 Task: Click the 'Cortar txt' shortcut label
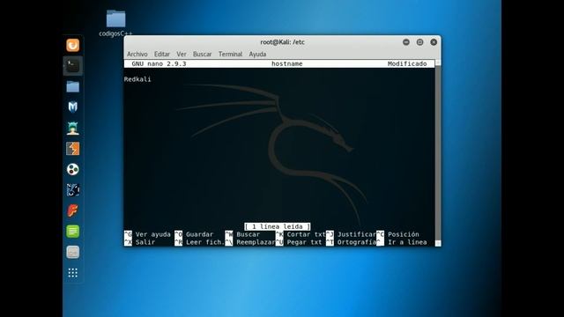[x=306, y=235]
